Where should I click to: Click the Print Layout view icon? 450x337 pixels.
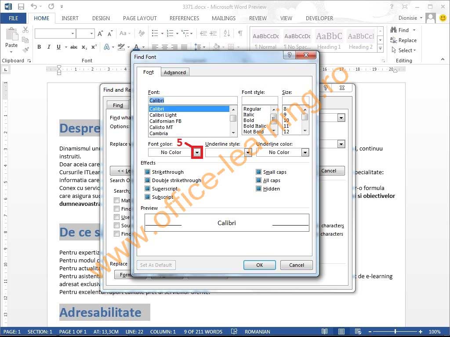tap(341, 332)
